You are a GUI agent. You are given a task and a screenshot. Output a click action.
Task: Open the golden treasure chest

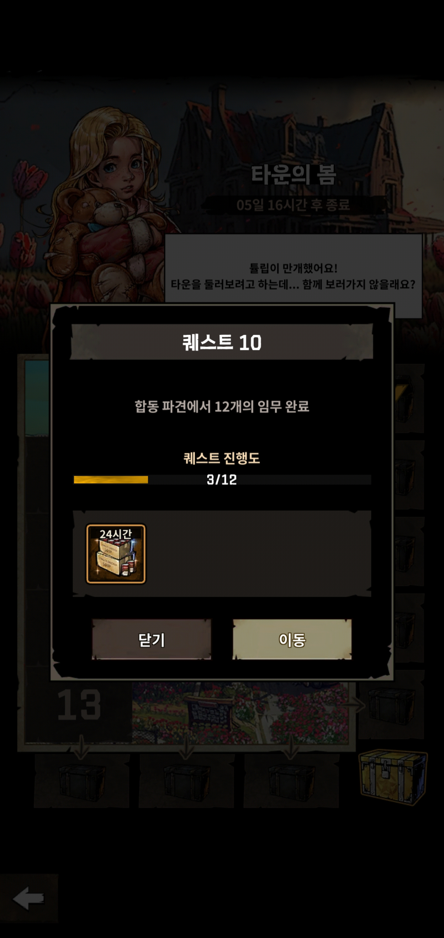(393, 777)
